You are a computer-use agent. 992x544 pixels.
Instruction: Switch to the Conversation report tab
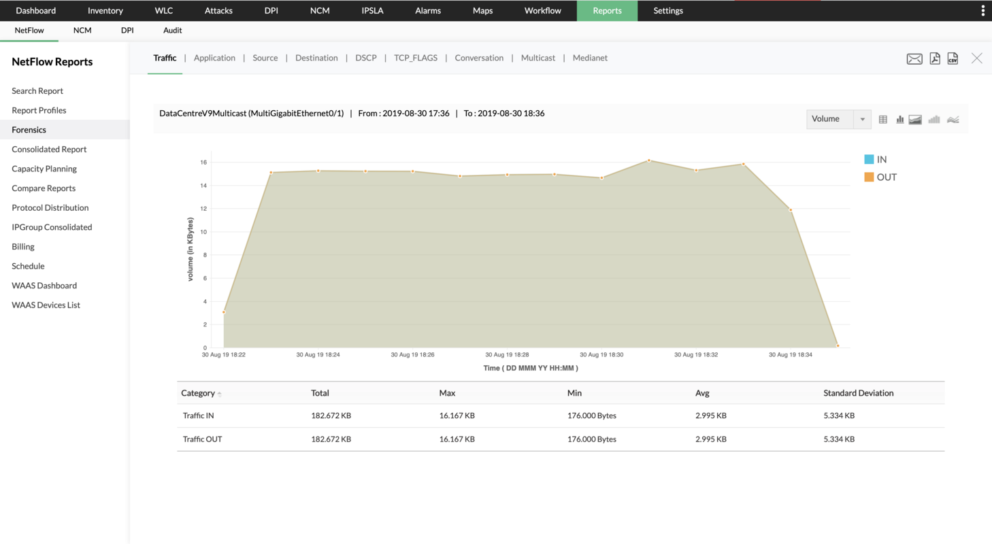479,58
